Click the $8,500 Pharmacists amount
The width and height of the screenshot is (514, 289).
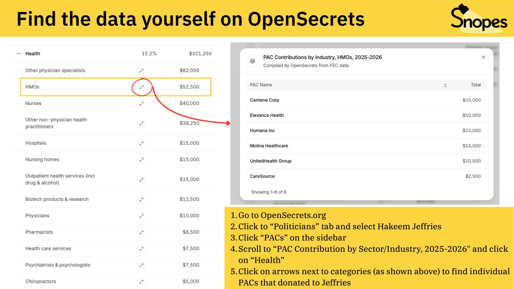(x=191, y=232)
